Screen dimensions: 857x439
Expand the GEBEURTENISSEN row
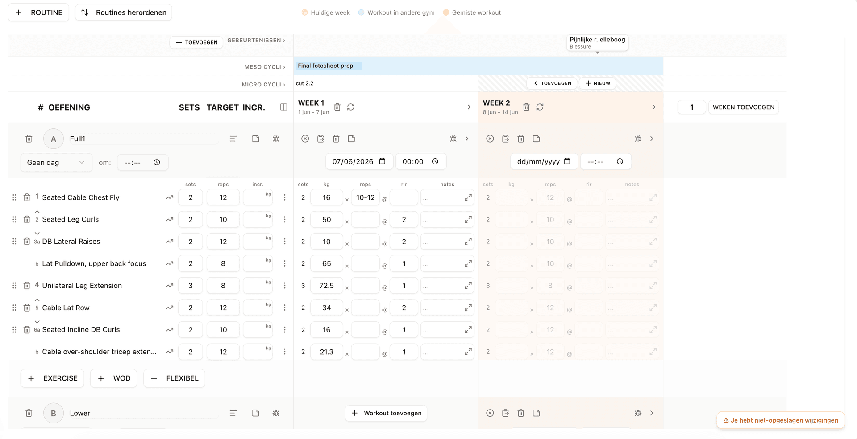256,41
